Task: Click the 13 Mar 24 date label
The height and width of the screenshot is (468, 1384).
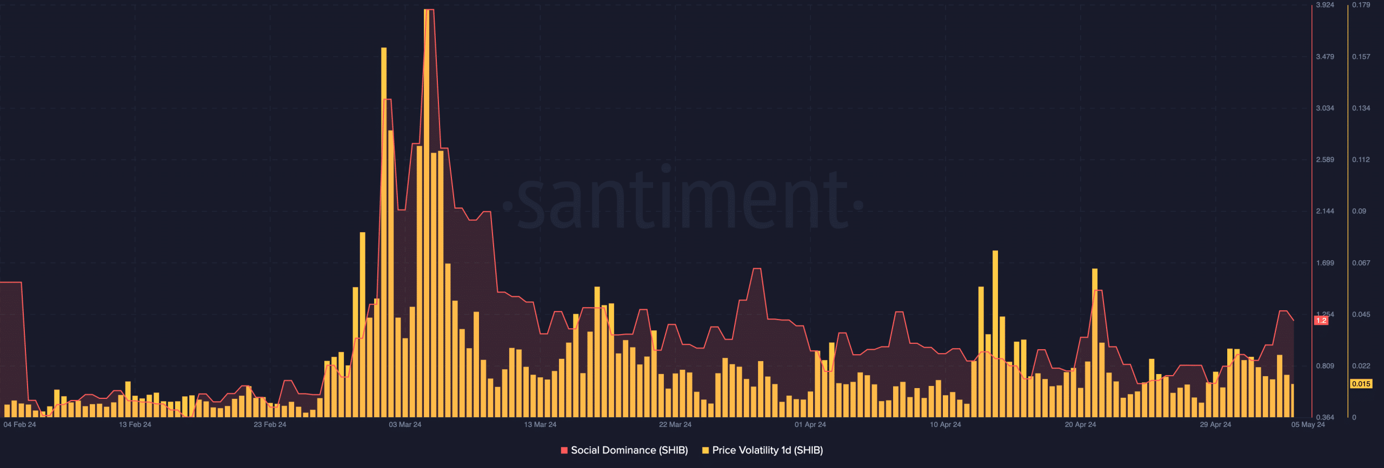Action: [540, 425]
